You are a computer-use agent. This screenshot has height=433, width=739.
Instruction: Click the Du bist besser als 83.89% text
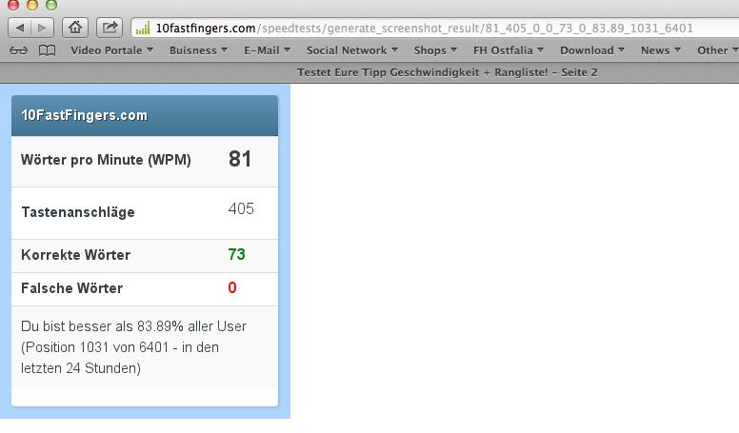[x=134, y=347]
